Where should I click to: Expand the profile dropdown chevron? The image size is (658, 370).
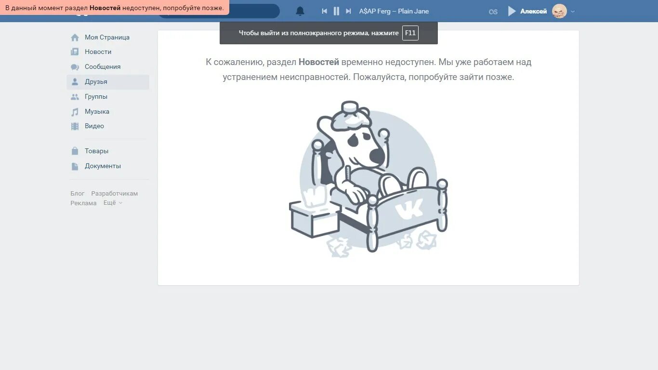(x=573, y=12)
